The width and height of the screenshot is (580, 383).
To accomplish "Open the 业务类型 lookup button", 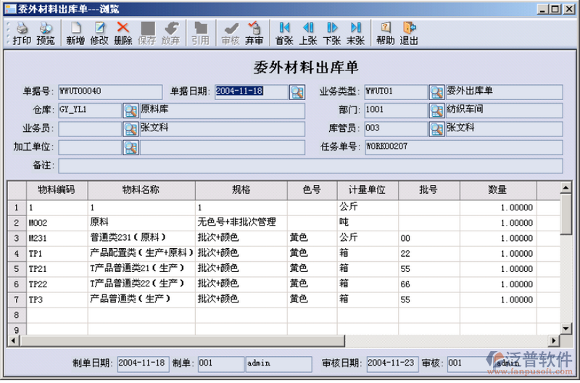I will point(436,92).
